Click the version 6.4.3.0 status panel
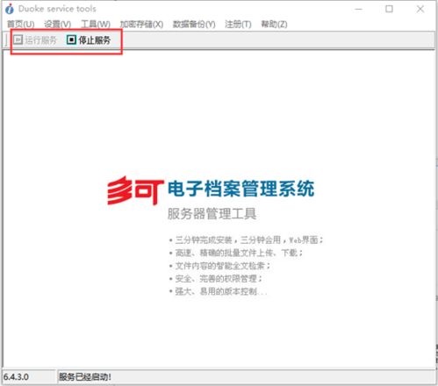The image size is (438, 386). click(29, 376)
